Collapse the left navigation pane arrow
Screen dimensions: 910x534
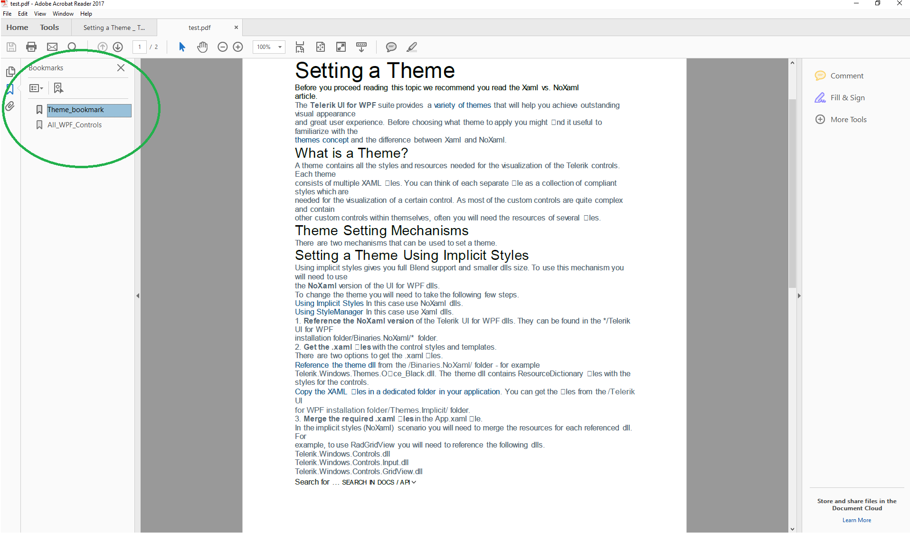pyautogui.click(x=138, y=296)
